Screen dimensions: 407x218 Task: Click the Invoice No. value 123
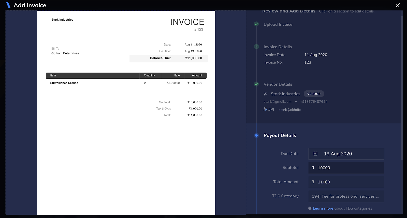tap(308, 62)
